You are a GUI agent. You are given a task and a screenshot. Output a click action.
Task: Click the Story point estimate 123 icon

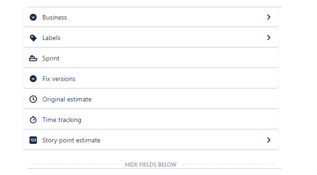33,140
